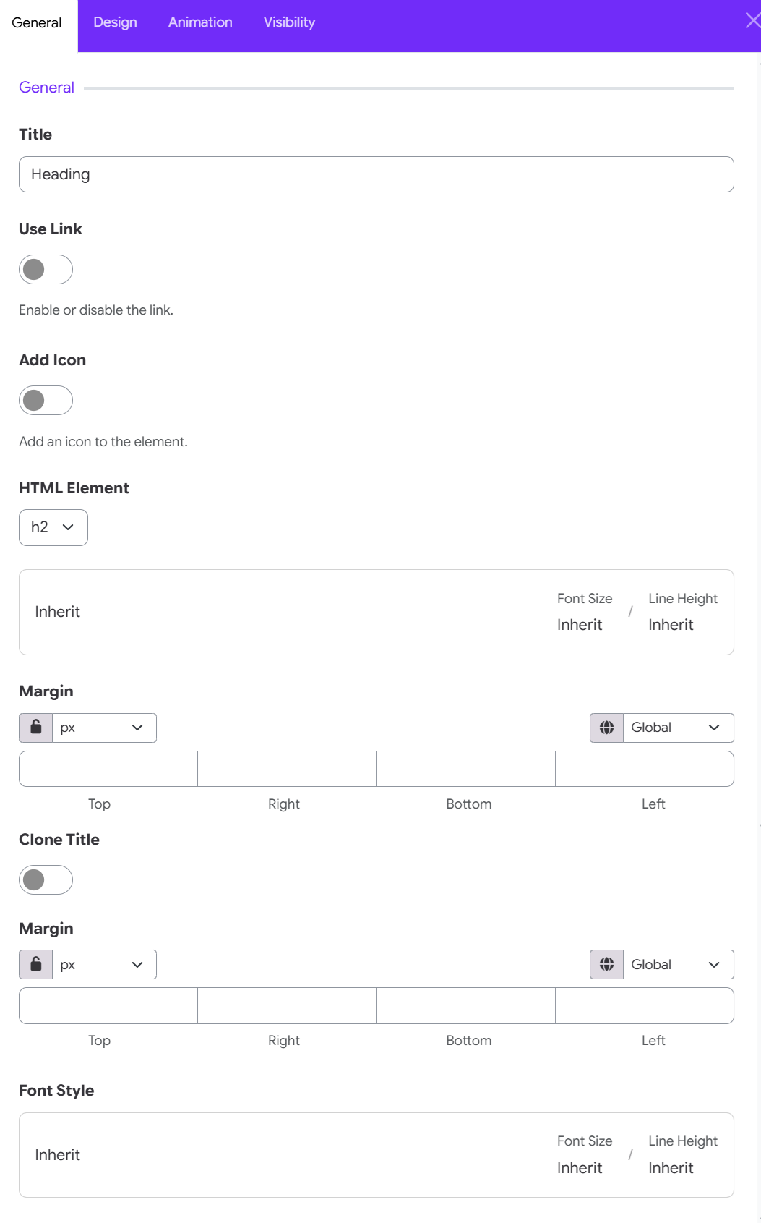Click the Inherit typography box below HTML Element
The image size is (761, 1223).
pos(377,612)
